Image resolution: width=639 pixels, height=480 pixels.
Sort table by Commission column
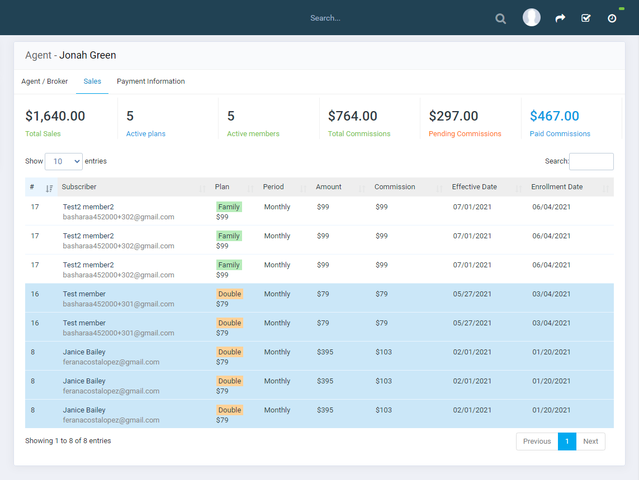[x=395, y=187]
